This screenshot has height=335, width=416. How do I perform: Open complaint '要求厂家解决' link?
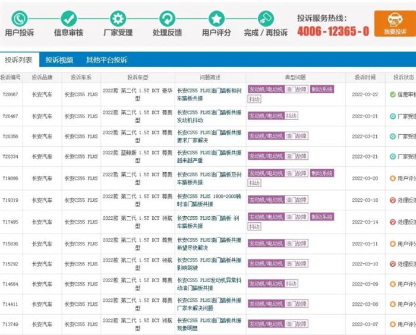pos(209,137)
